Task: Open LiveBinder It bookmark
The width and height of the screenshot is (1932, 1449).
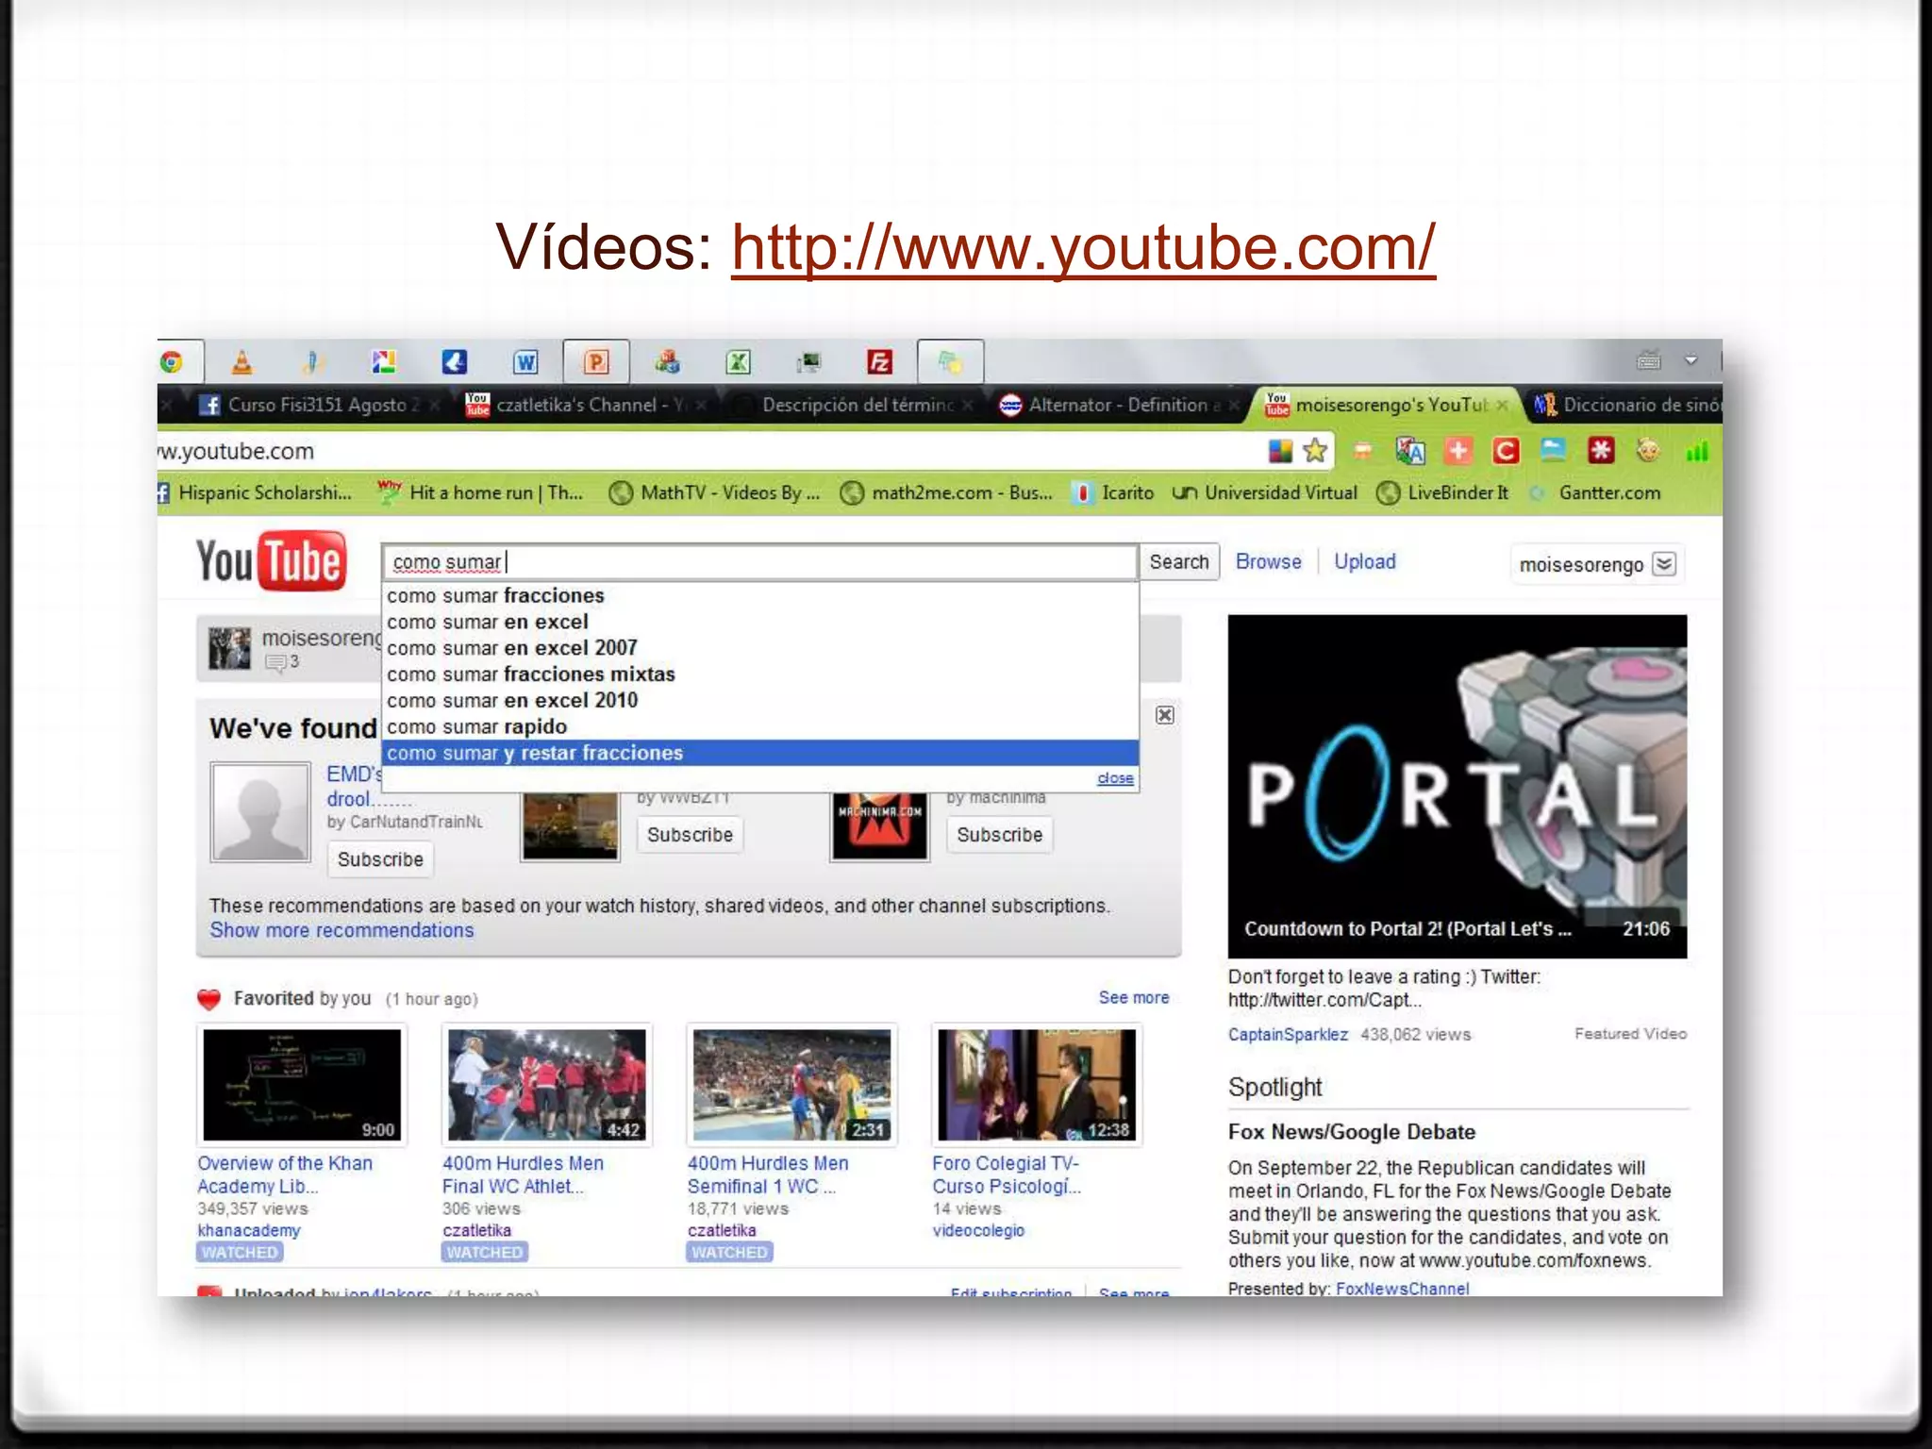Action: pos(1442,492)
